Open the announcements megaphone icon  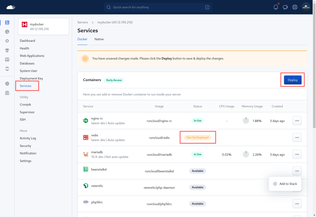coord(285,7)
